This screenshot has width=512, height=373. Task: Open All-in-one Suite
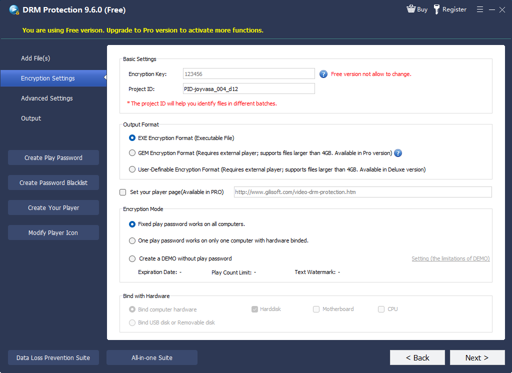point(152,357)
